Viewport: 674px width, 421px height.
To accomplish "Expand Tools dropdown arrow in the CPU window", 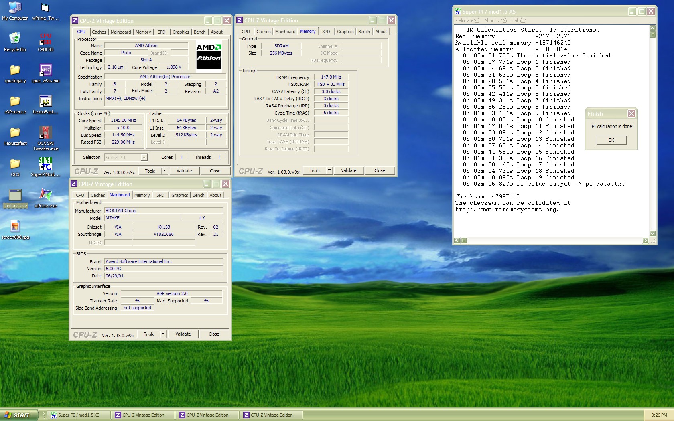I will (164, 171).
